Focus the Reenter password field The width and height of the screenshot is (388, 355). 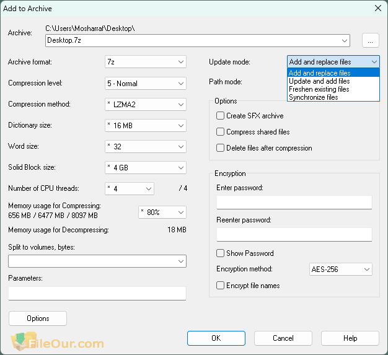click(x=294, y=235)
